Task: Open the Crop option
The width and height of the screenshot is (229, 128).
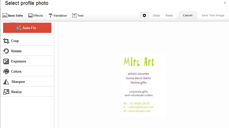Action: point(27,41)
